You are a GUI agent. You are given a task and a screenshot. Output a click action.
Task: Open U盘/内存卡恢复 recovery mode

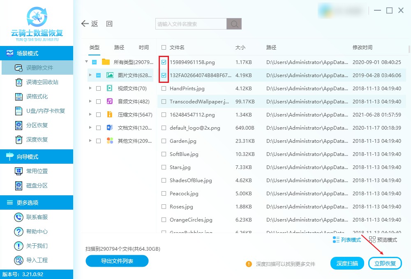click(45, 111)
